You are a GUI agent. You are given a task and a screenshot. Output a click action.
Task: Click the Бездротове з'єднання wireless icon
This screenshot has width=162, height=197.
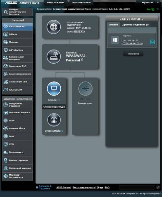[6, 105]
